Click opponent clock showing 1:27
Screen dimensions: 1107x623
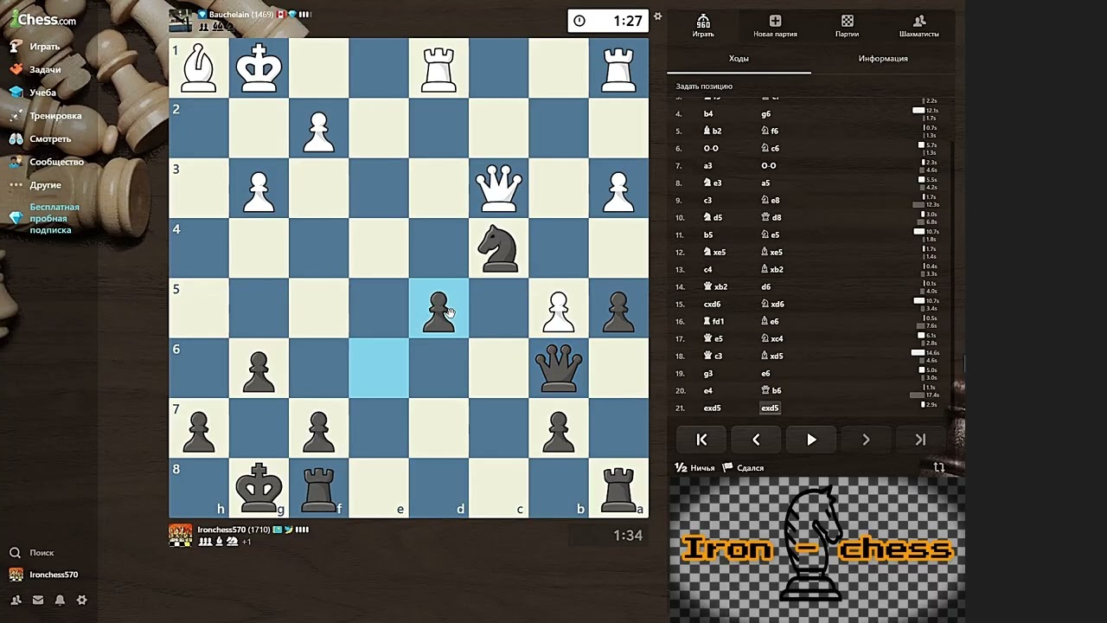click(x=608, y=21)
